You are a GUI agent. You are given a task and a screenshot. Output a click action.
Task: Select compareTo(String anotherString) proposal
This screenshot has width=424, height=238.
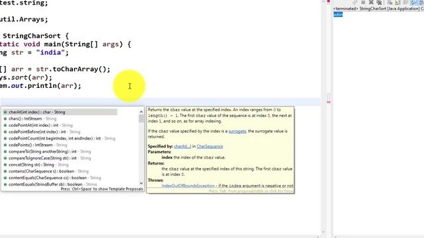(x=47, y=151)
